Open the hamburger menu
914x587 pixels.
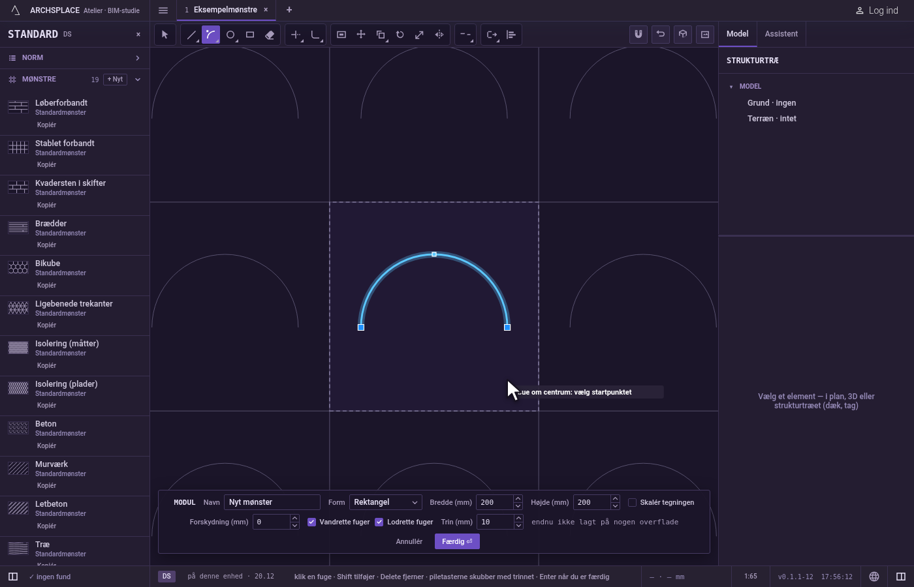[163, 10]
